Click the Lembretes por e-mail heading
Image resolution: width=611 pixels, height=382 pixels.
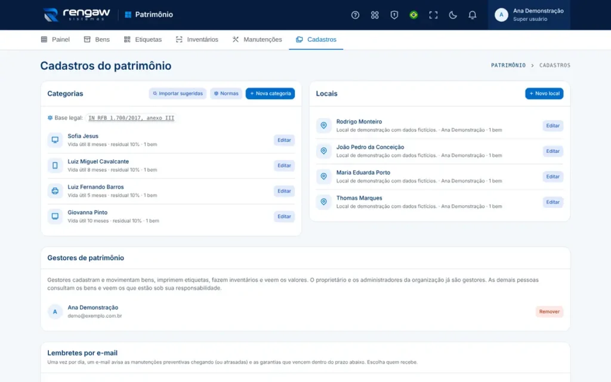[82, 353]
